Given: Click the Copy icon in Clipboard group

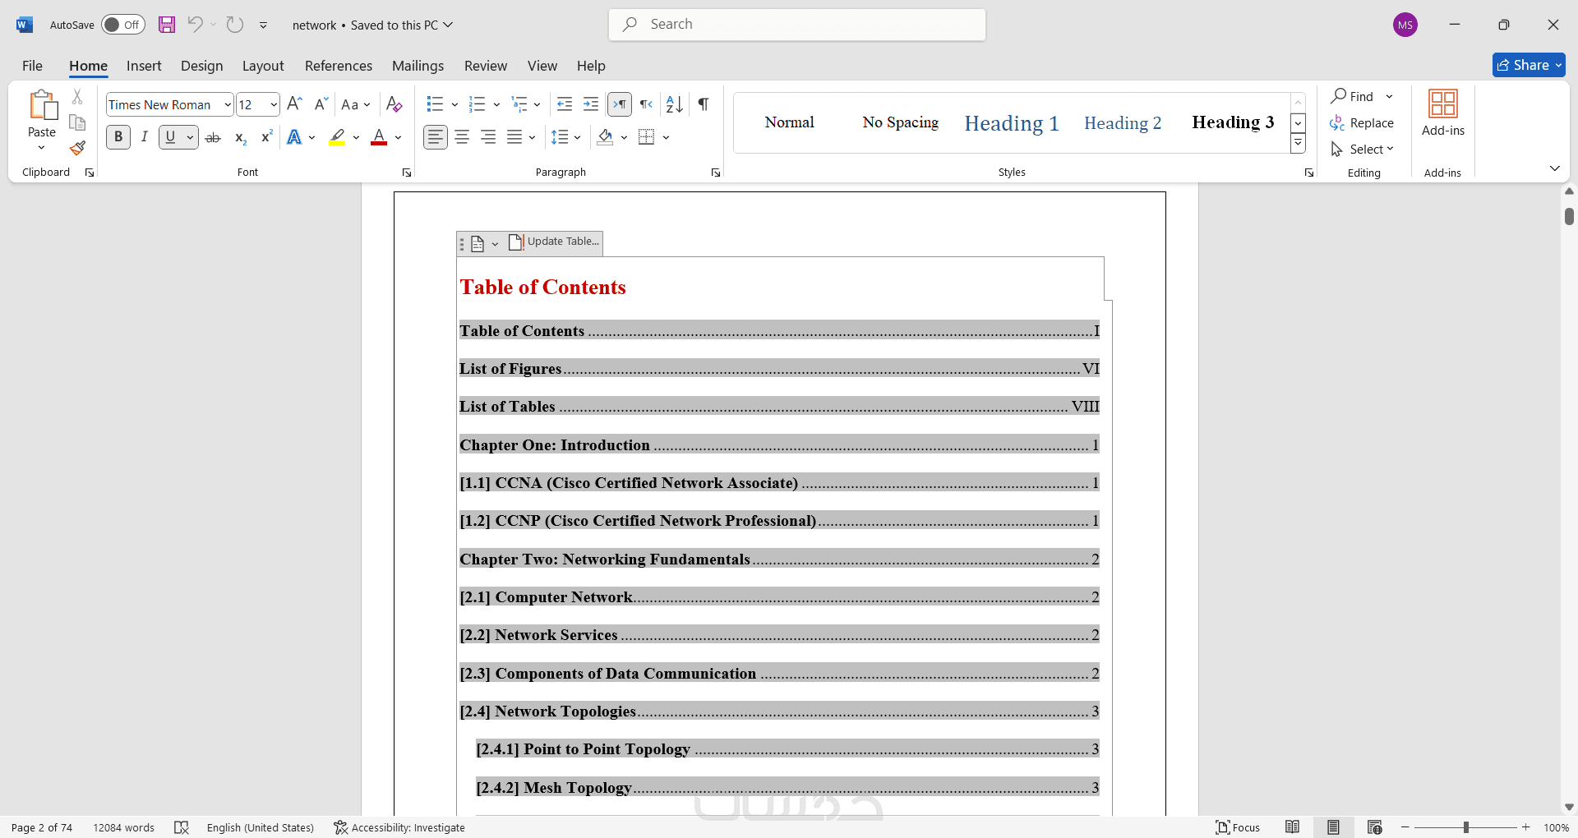Looking at the screenshot, I should click(77, 123).
